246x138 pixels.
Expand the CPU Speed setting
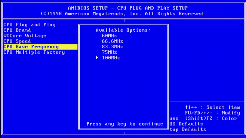(17, 41)
